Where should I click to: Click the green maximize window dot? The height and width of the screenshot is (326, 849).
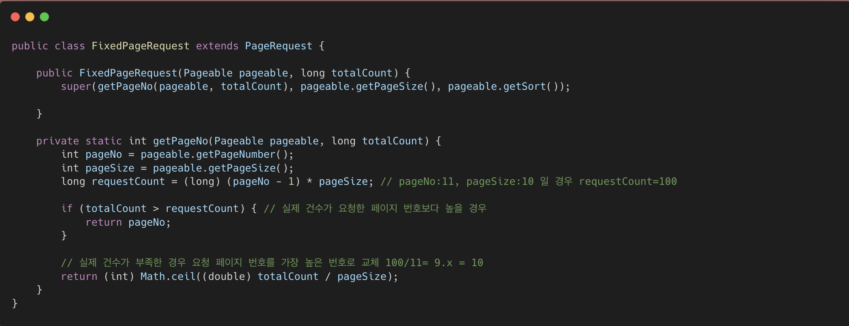click(45, 17)
